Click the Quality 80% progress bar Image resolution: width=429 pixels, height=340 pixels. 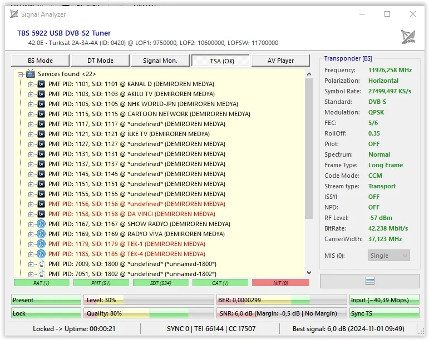click(149, 313)
